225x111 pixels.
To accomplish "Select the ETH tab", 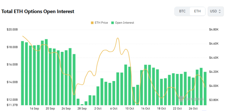I will click(x=197, y=11).
